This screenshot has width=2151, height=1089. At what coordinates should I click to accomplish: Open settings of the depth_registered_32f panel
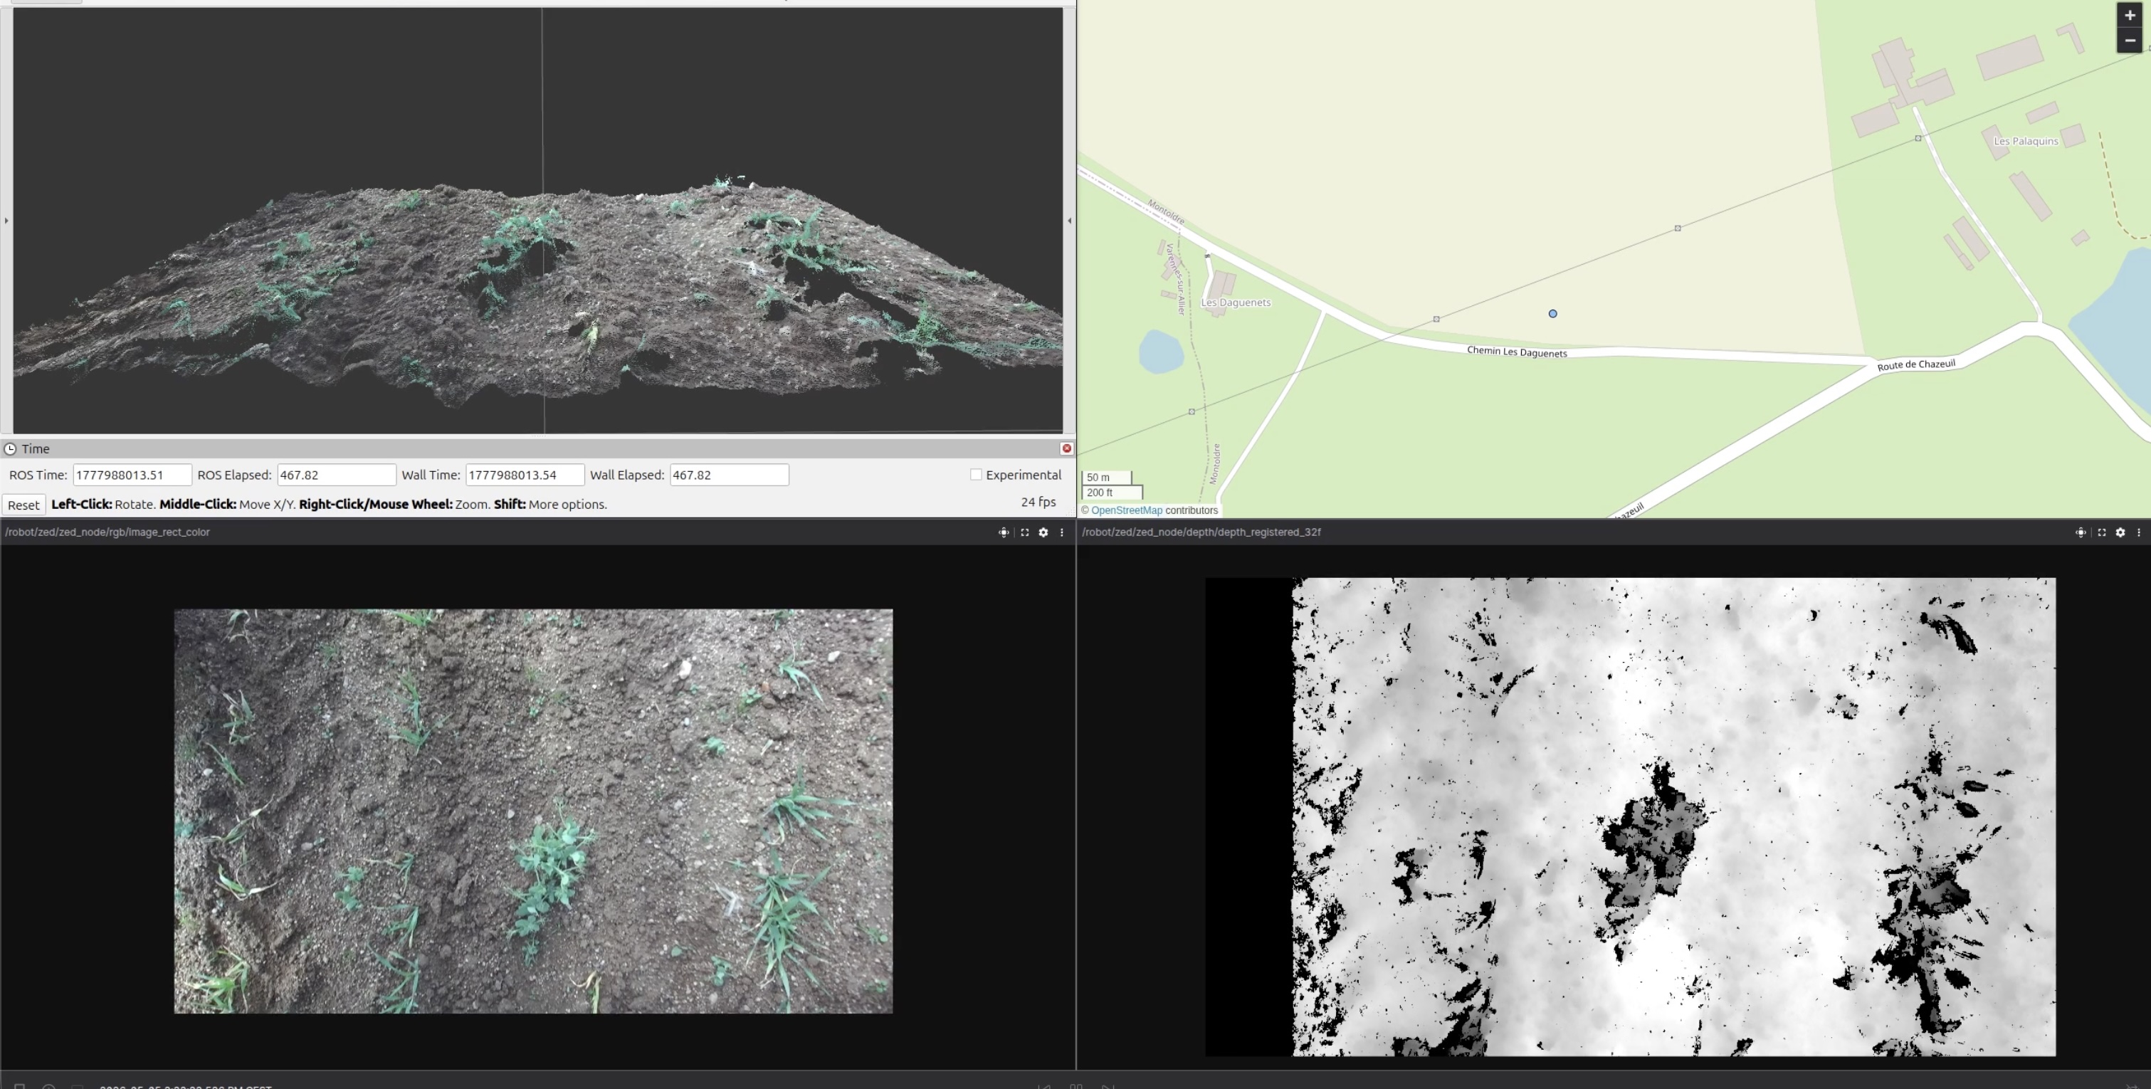[2120, 532]
